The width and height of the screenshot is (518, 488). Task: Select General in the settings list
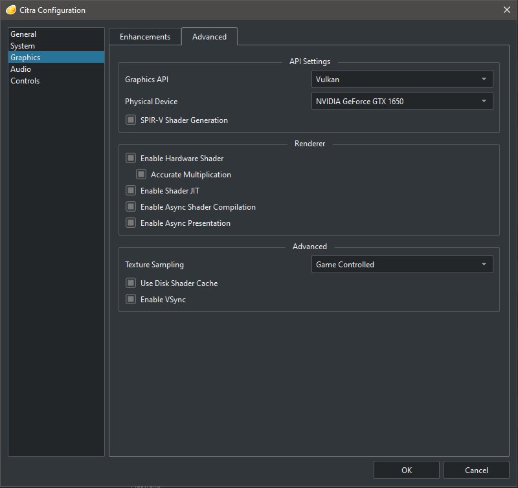[x=56, y=34]
